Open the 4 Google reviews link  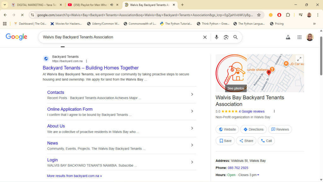coord(251,111)
